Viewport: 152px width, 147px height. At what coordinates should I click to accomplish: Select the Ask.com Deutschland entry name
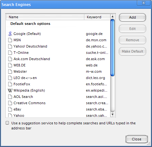(x=32, y=59)
